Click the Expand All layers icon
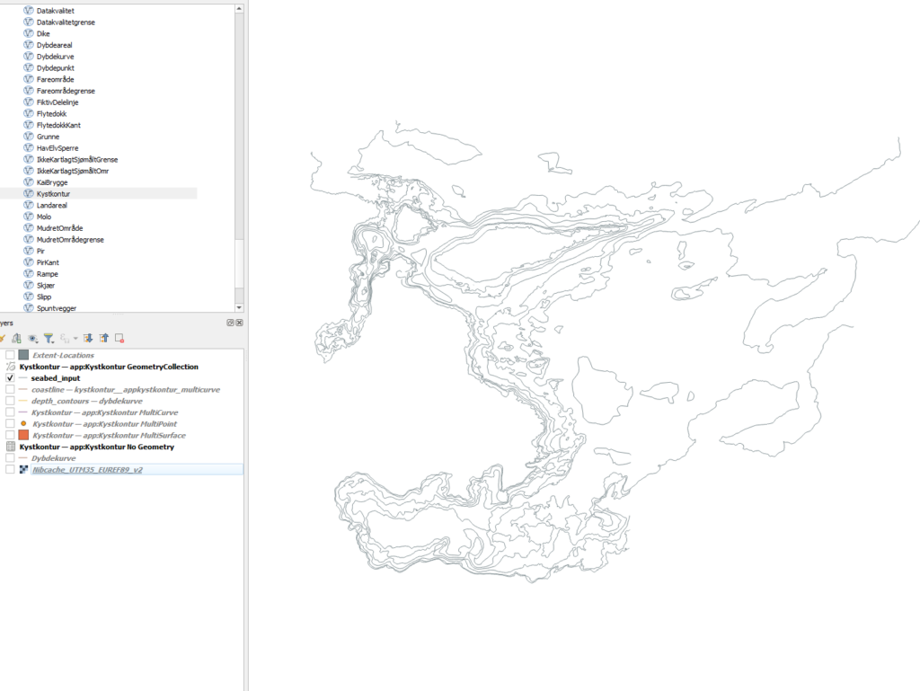Viewport: 920px width, 691px height. point(88,338)
